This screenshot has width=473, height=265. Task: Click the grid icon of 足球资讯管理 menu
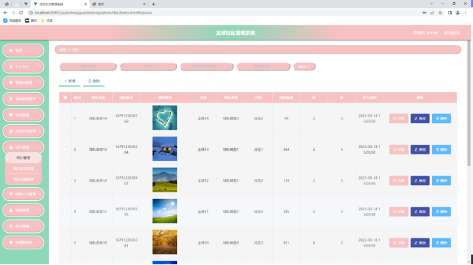(11, 131)
